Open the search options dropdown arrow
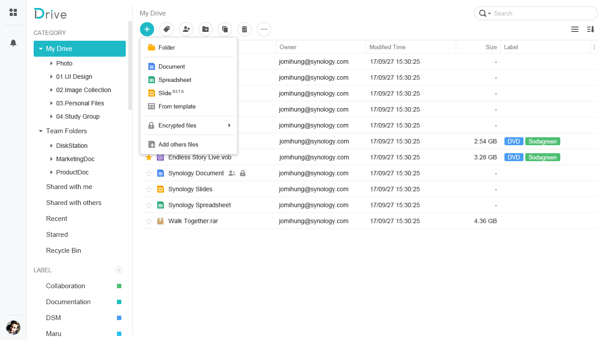The width and height of the screenshot is (605, 340). coord(489,14)
